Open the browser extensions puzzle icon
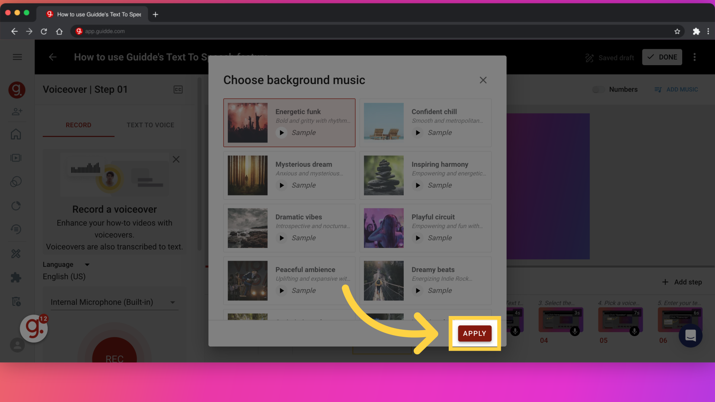Image resolution: width=715 pixels, height=402 pixels. 696,31
